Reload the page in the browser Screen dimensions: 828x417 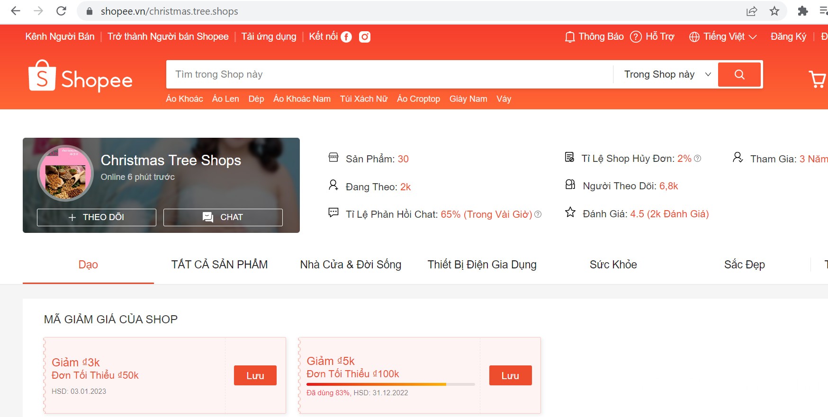[61, 11]
